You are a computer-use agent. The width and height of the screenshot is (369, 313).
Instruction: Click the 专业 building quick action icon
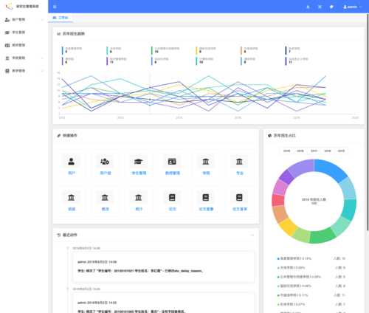pyautogui.click(x=239, y=162)
